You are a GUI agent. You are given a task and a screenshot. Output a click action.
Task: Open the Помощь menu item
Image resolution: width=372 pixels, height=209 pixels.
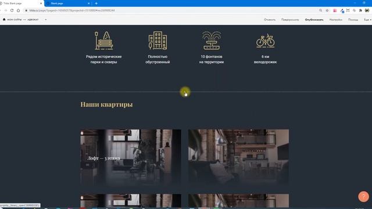353,20
